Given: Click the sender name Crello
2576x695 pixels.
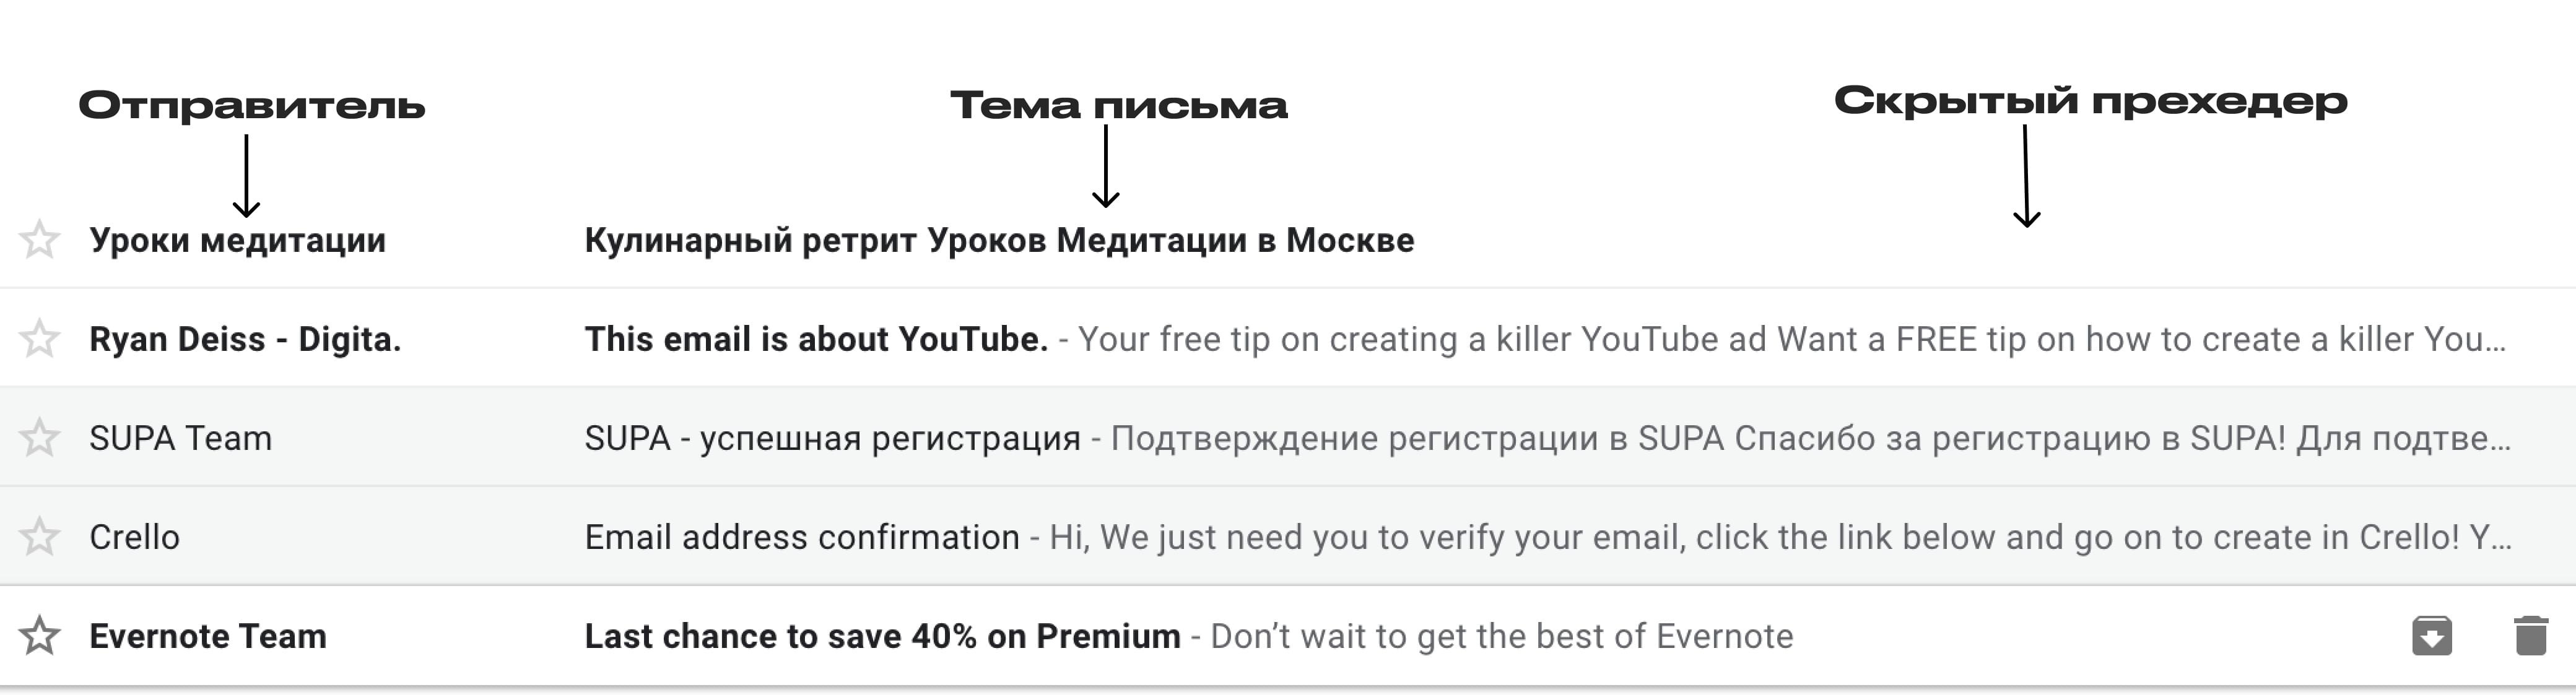Looking at the screenshot, I should pyautogui.click(x=134, y=537).
